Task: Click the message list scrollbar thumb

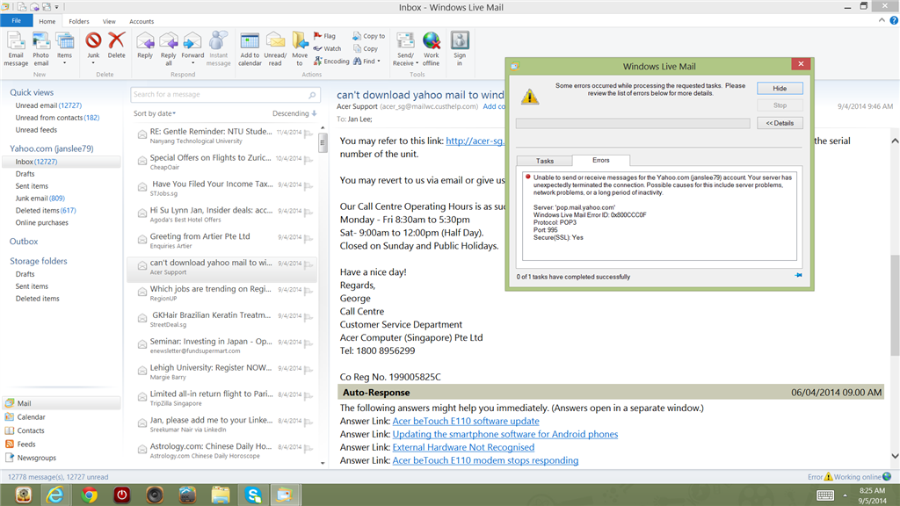Action: (323, 143)
